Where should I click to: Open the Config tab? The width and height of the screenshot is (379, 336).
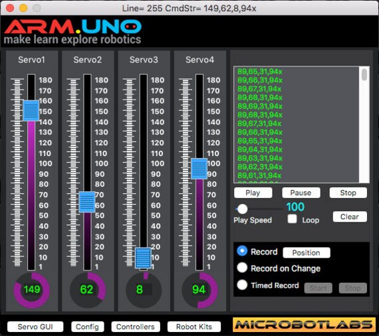pyautogui.click(x=88, y=327)
